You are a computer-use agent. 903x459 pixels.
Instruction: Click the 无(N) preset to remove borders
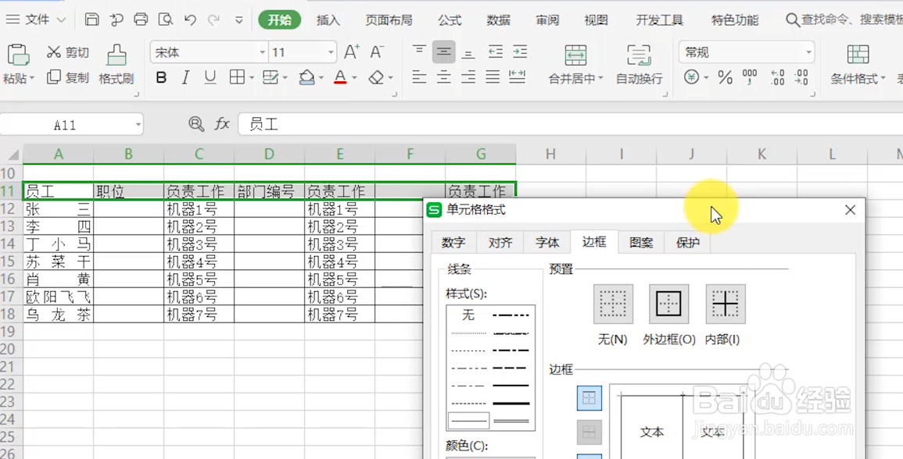pos(613,304)
